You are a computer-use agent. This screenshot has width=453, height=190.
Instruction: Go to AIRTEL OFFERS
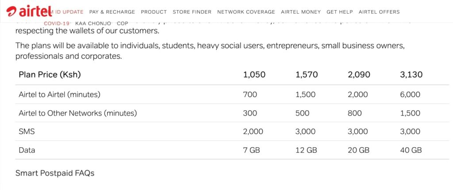(379, 12)
